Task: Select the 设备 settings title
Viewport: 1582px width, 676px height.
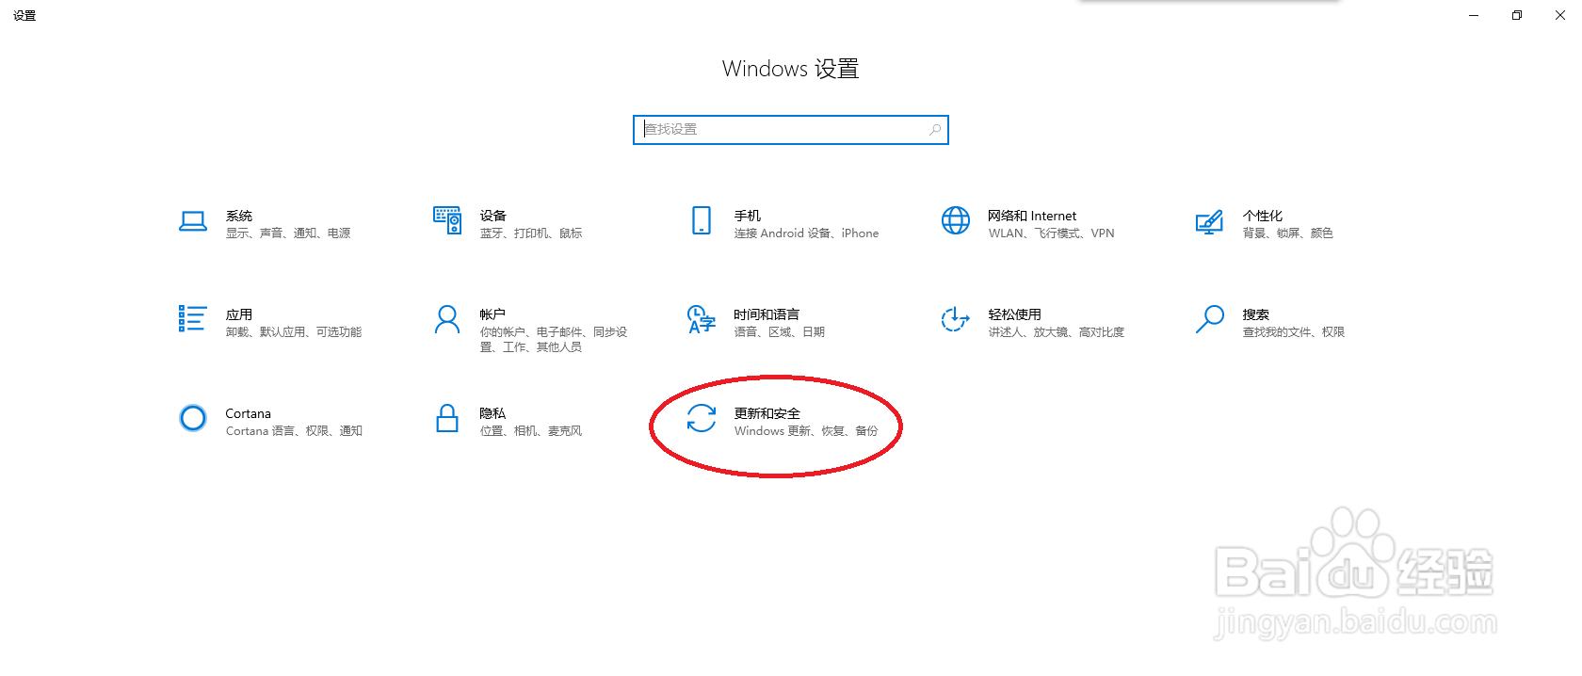Action: coord(492,216)
